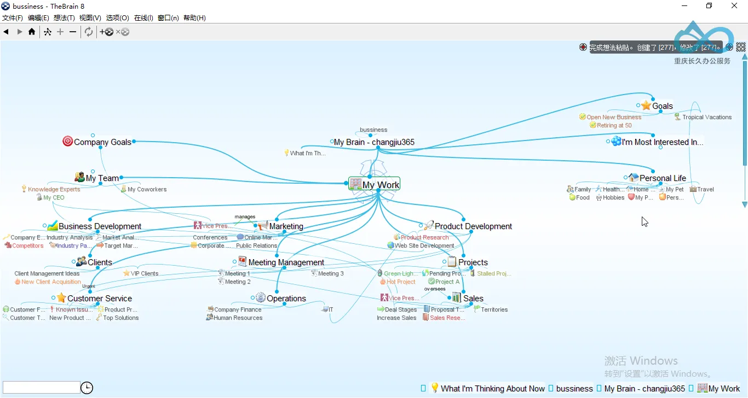Click the bussiness pin in bottom bar
The width and height of the screenshot is (748, 398).
click(574, 389)
